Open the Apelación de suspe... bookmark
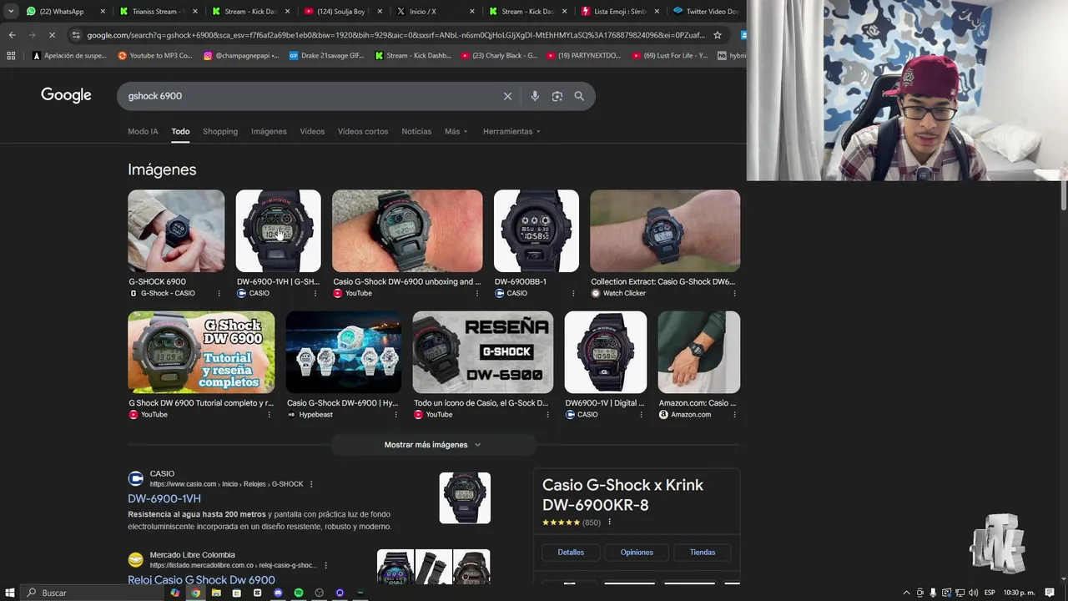The width and height of the screenshot is (1068, 601). 69,56
